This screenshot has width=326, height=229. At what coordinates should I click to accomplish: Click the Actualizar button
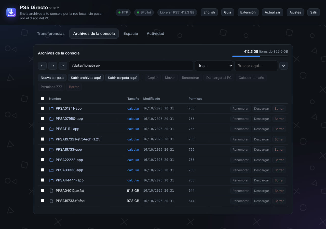tap(273, 12)
